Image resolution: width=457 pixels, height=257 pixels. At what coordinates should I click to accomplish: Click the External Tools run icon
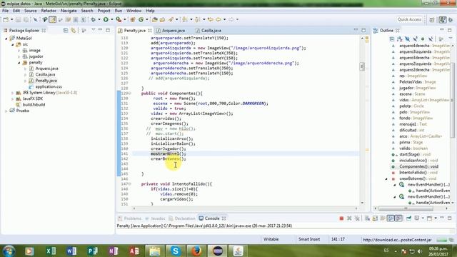point(119,19)
